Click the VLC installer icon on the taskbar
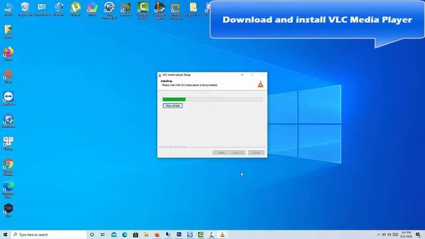The height and width of the screenshot is (239, 425). (222, 234)
